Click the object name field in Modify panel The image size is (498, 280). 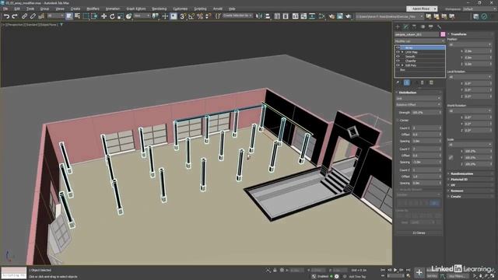click(x=417, y=34)
